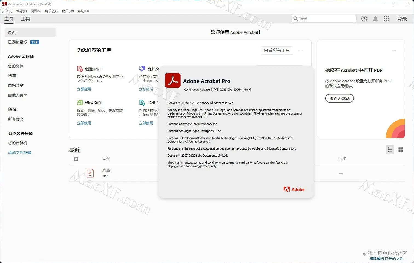This screenshot has height=263, width=414.
Task: Click the 欢迎 PDF file icon
Action: coord(90,173)
